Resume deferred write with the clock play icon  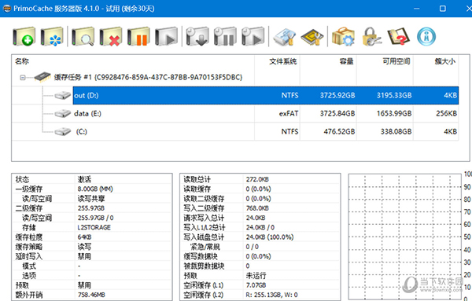[253, 37]
